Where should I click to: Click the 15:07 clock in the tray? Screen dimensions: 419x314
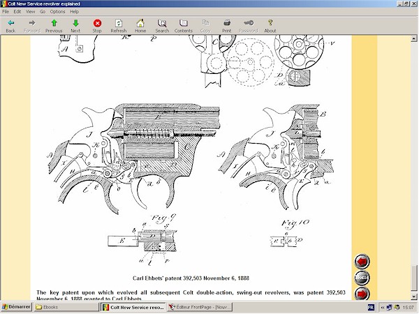[408, 308]
